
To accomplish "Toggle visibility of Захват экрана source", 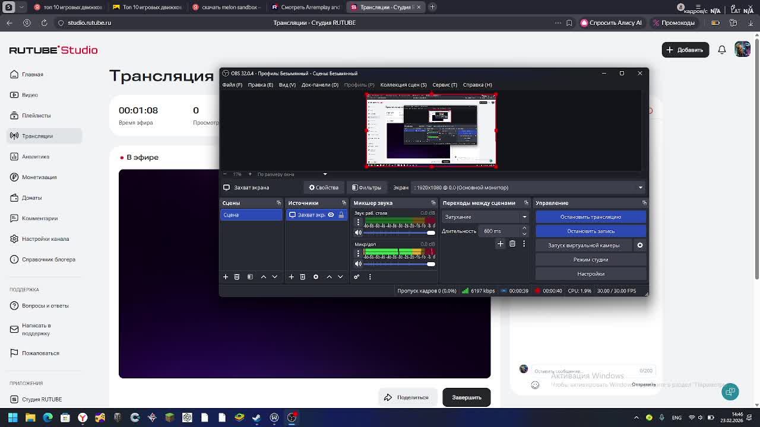I will [x=331, y=215].
